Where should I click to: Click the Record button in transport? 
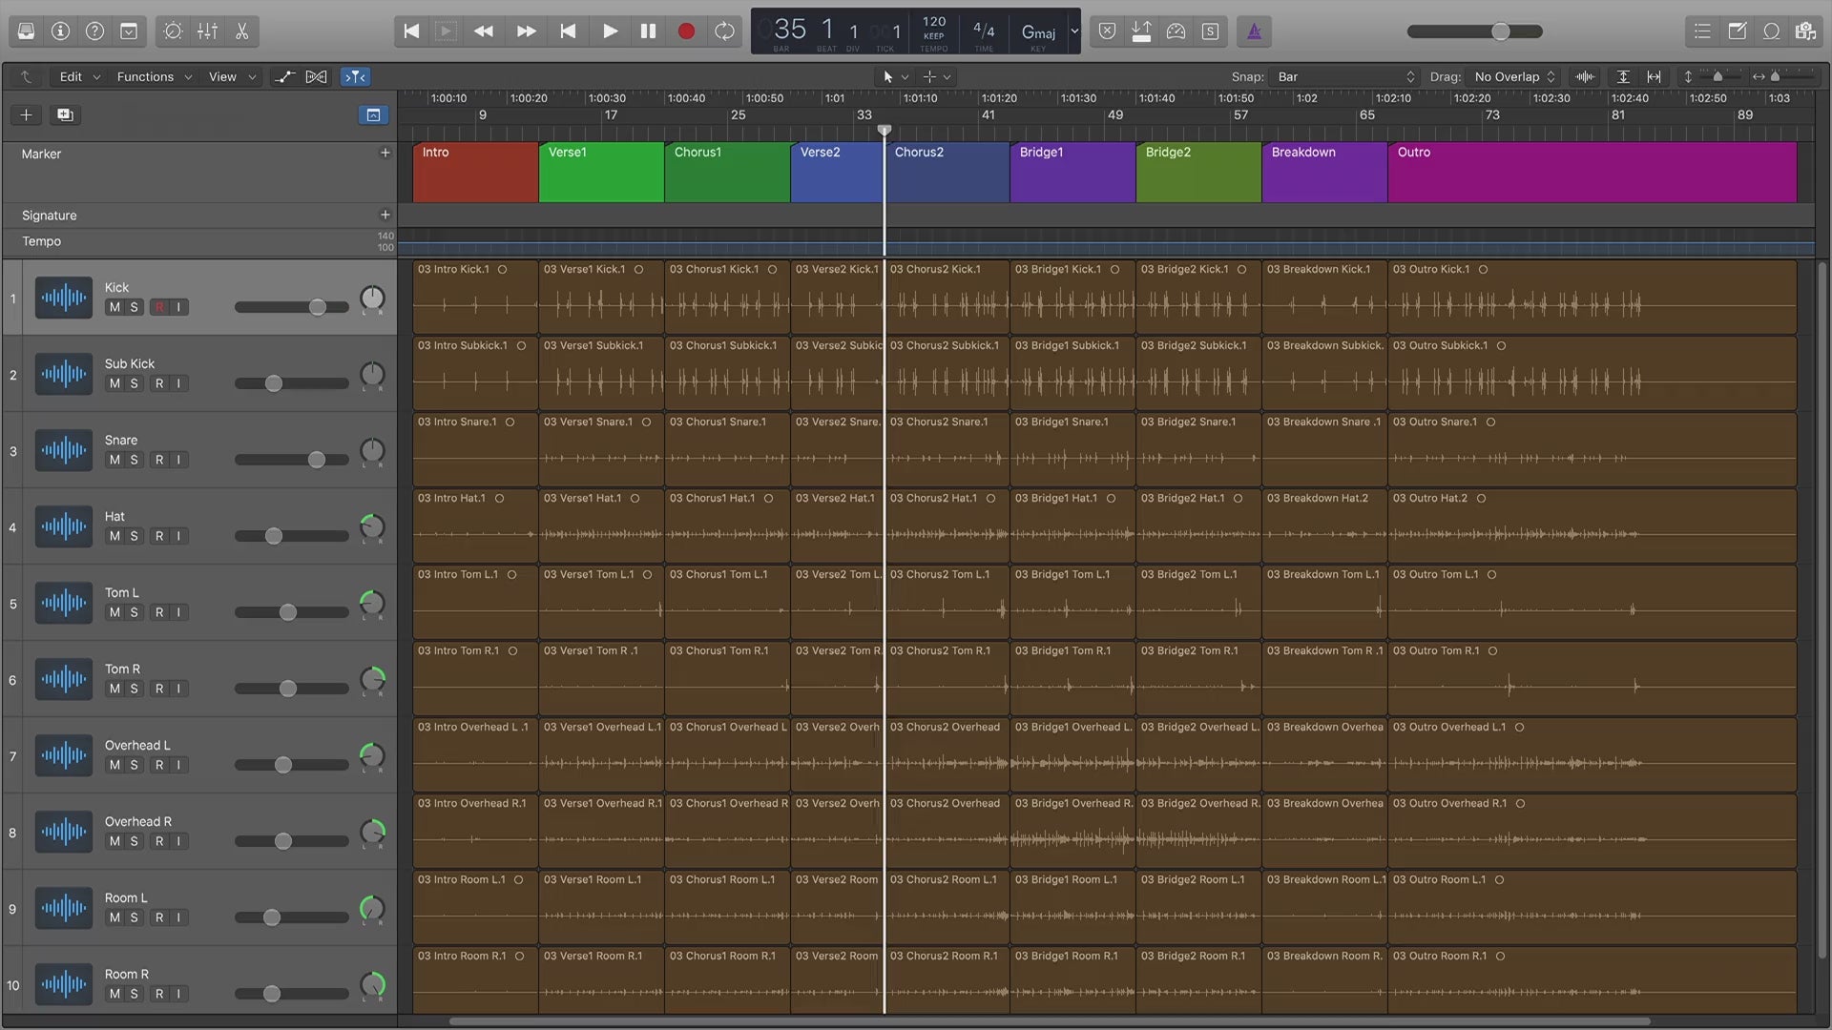click(x=685, y=31)
